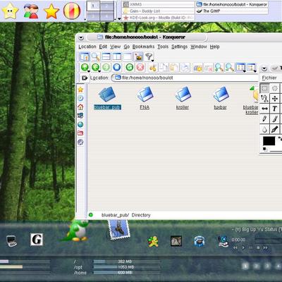Open bookmarks star in Konqueror sidebar
This screenshot has width=282, height=282.
tap(80, 90)
